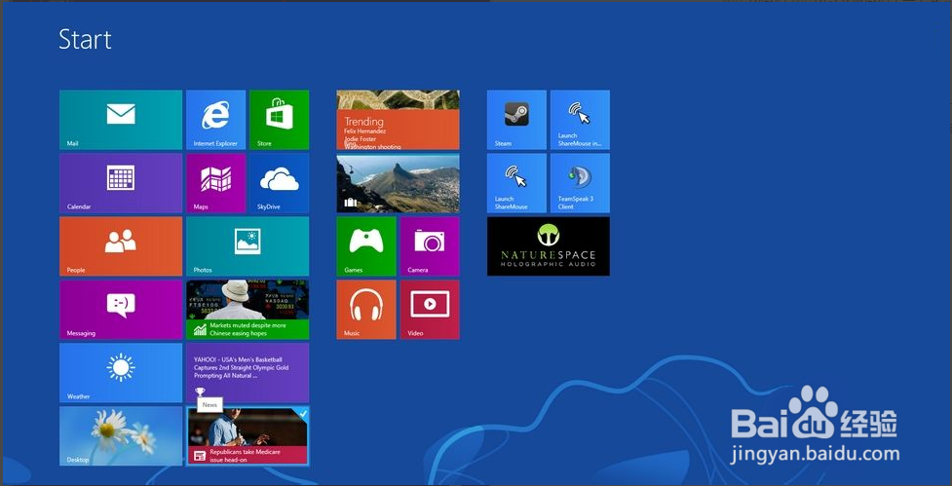The height and width of the screenshot is (486, 952).
Task: Open the Music tile
Action: [x=366, y=310]
